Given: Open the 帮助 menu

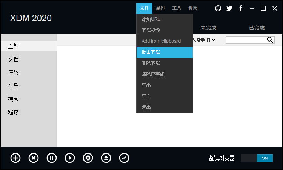Looking at the screenshot, I should (193, 8).
